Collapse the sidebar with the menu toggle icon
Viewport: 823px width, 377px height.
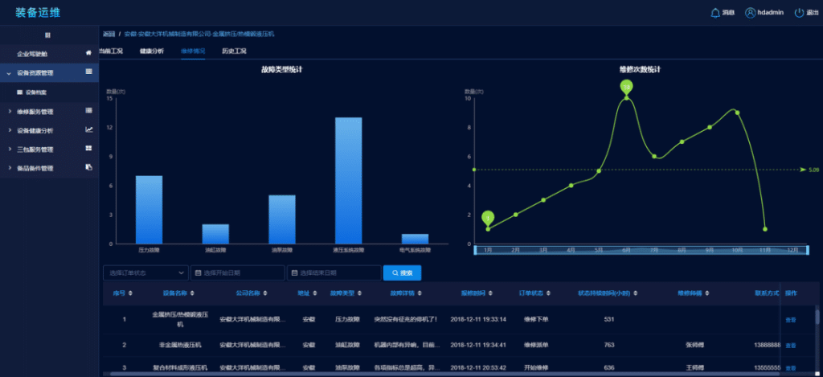(47, 35)
